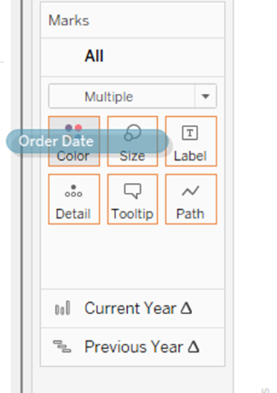Select the Order Date pill
277x393 pixels.
point(87,141)
